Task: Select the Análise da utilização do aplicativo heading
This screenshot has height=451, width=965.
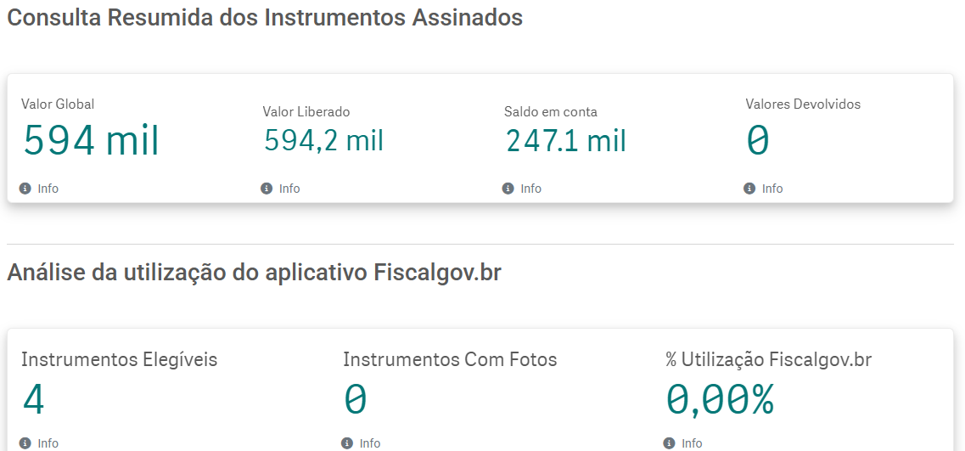Action: point(254,273)
